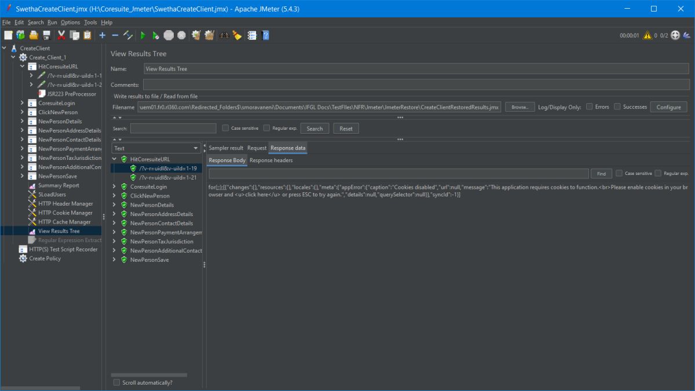Image resolution: width=695 pixels, height=391 pixels.
Task: Click the Clear results icon
Action: [196, 35]
